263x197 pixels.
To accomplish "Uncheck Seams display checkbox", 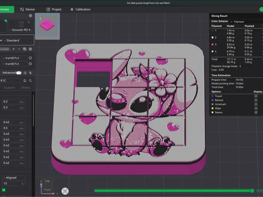I will [256, 113].
